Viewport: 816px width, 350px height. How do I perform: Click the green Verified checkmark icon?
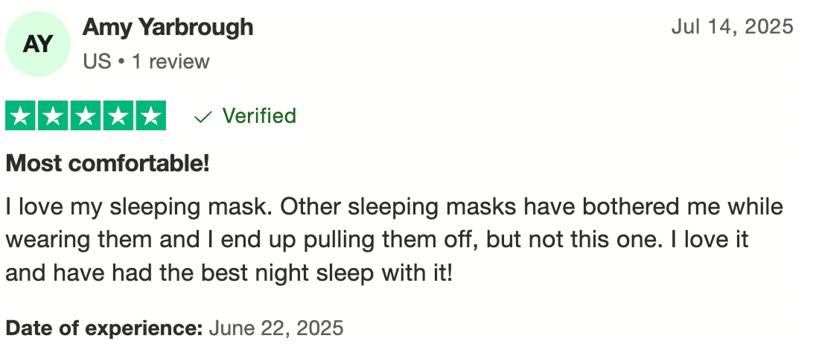[x=203, y=117]
